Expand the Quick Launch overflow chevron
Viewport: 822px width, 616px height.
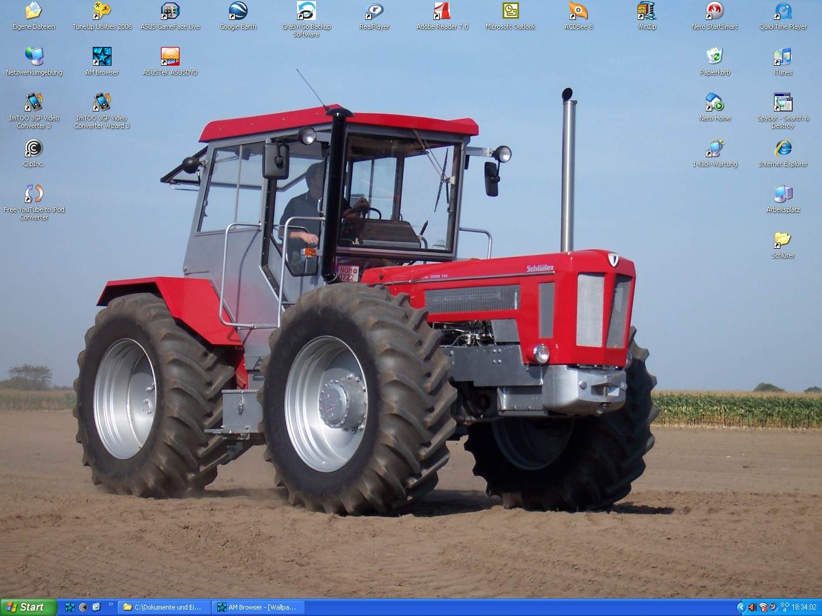pos(110,604)
